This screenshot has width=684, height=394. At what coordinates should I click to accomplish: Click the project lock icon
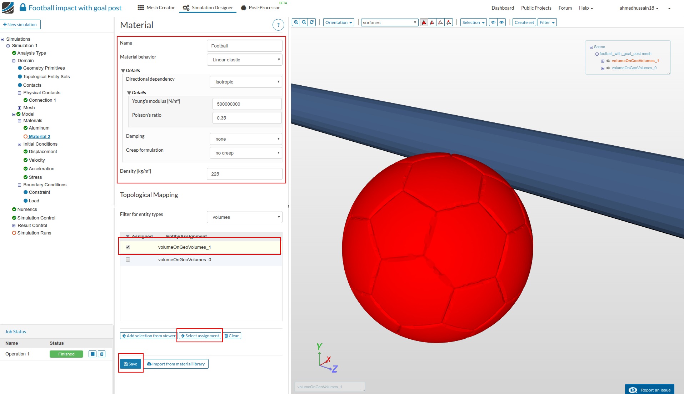coord(23,7)
